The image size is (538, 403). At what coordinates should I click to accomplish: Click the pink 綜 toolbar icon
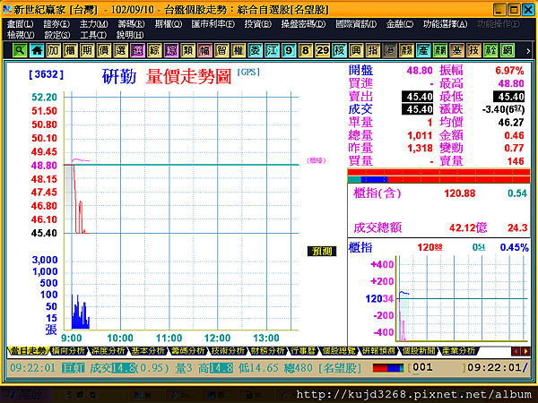pos(171,51)
